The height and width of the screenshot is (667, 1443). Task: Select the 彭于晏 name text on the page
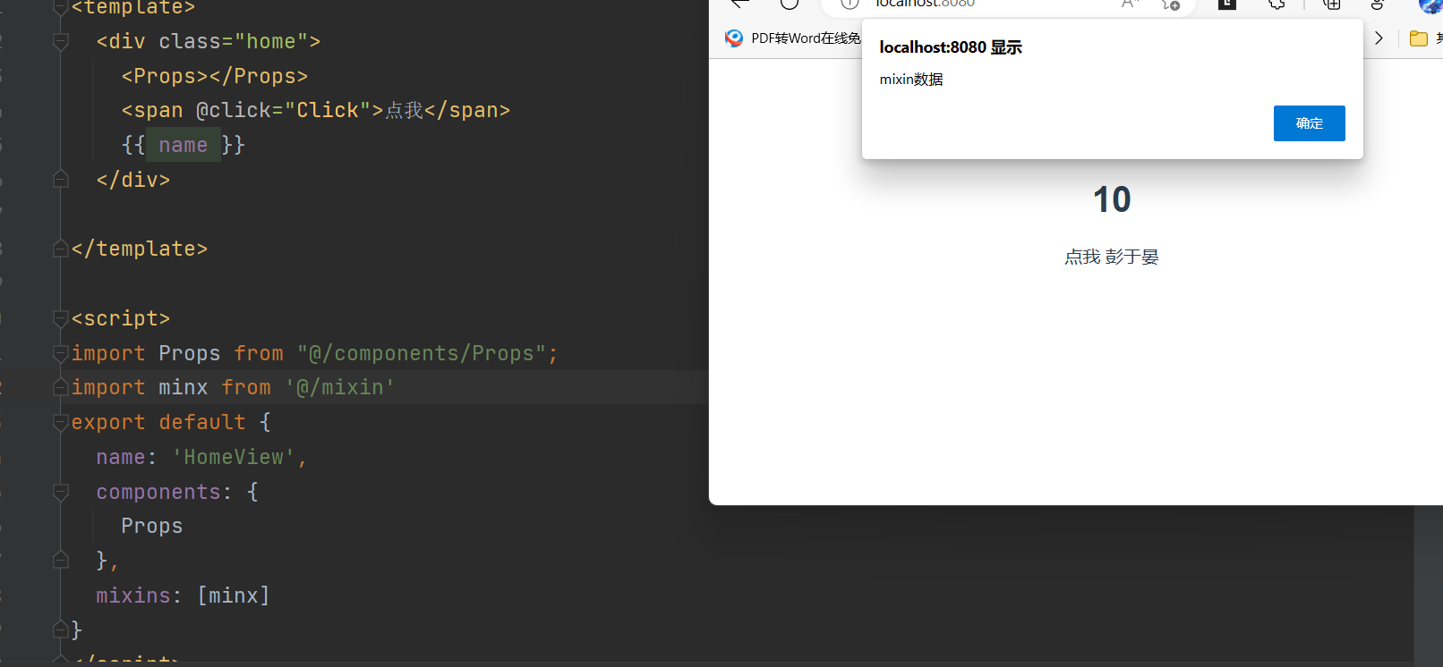(1131, 258)
